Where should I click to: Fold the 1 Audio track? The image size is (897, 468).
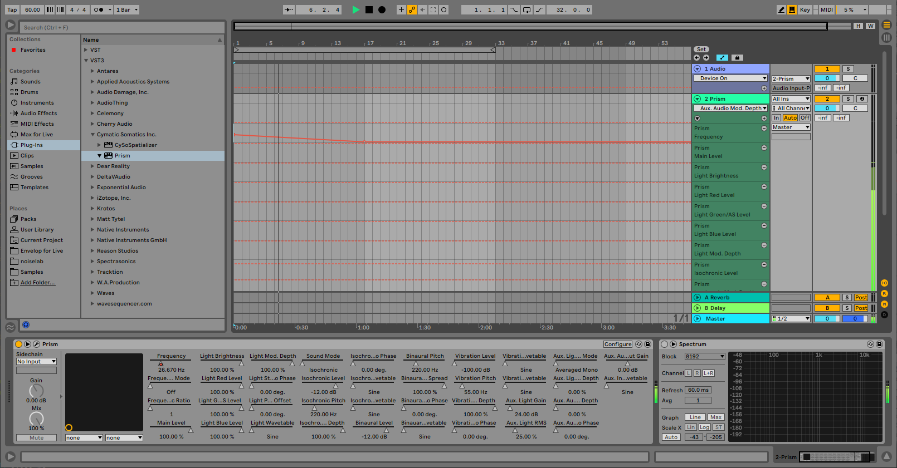pos(697,69)
